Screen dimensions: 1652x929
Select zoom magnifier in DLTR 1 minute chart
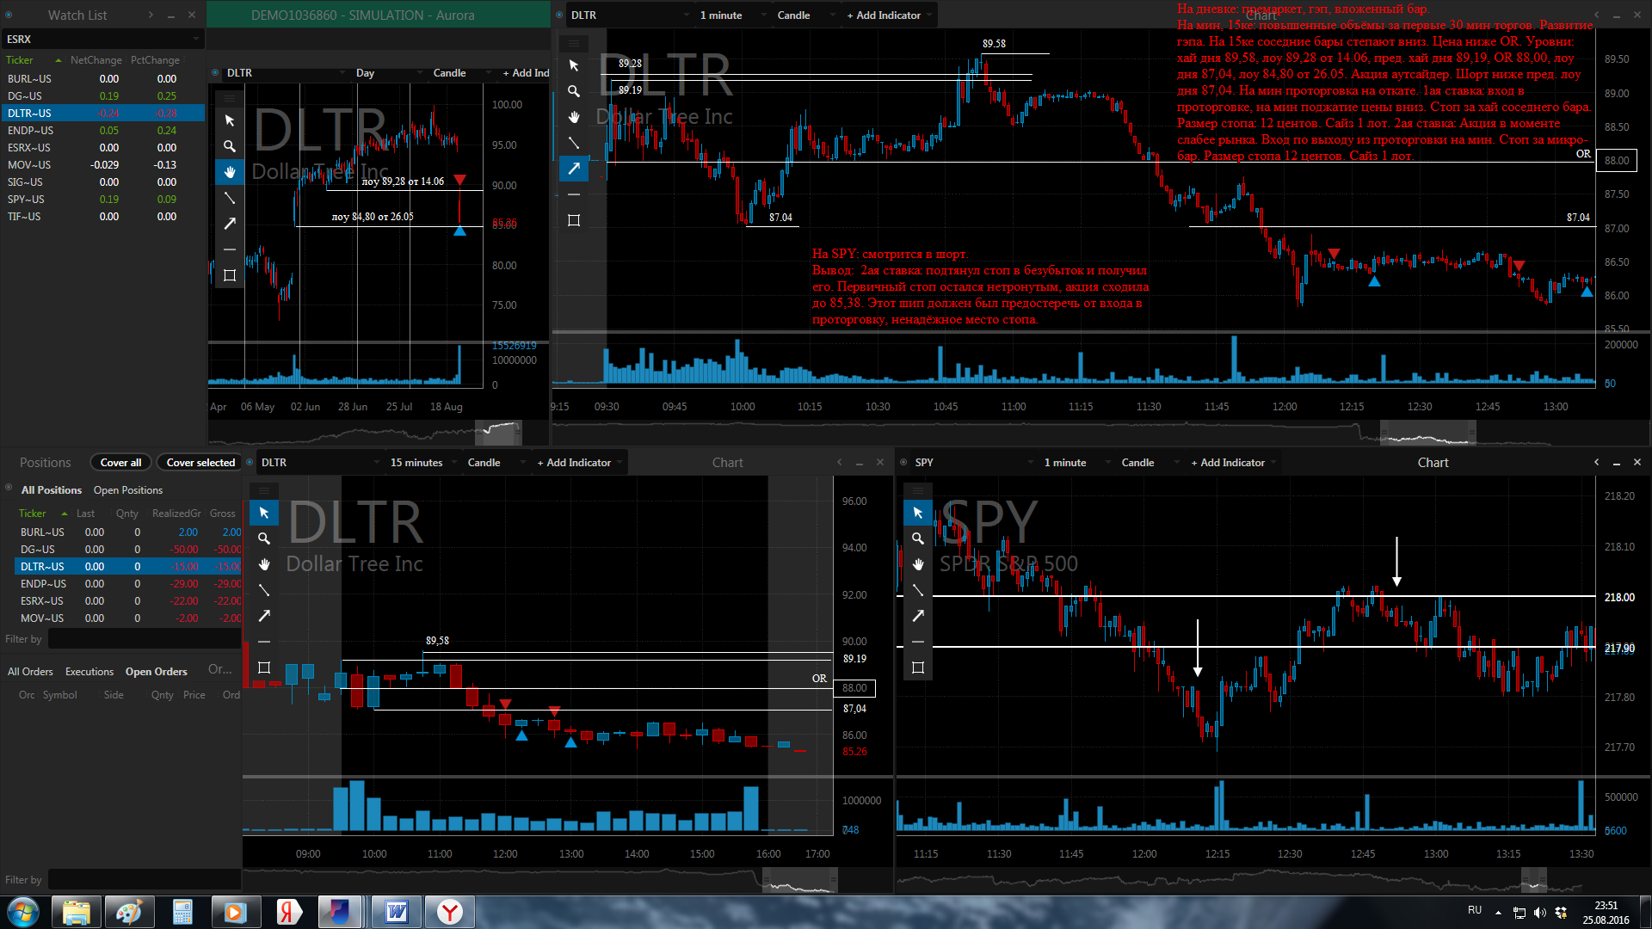point(574,91)
